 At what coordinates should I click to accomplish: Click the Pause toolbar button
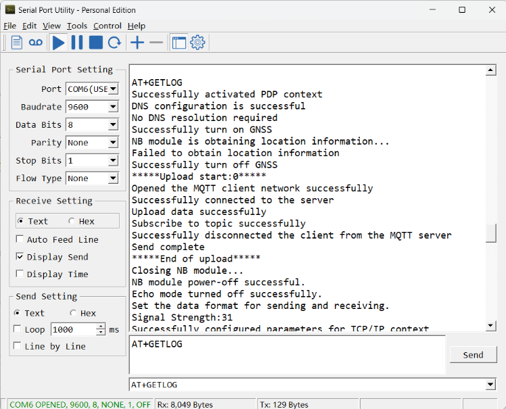pyautogui.click(x=77, y=43)
